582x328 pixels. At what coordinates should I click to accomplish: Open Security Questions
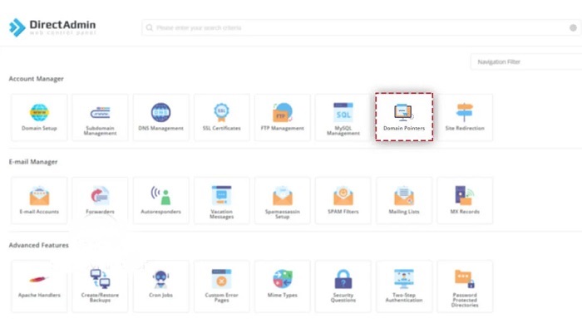[343, 286]
